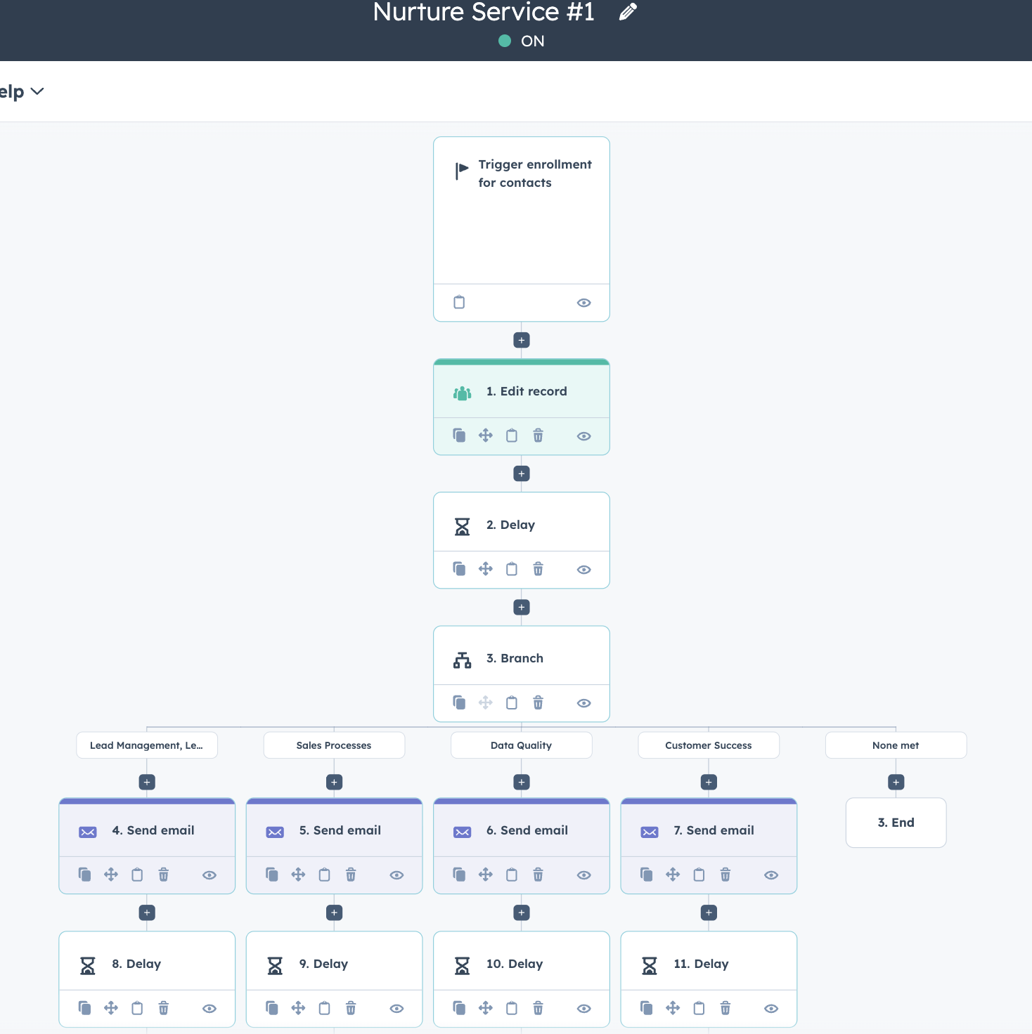Delete the 9. Delay step
Image resolution: width=1032 pixels, height=1034 pixels.
click(x=351, y=1008)
